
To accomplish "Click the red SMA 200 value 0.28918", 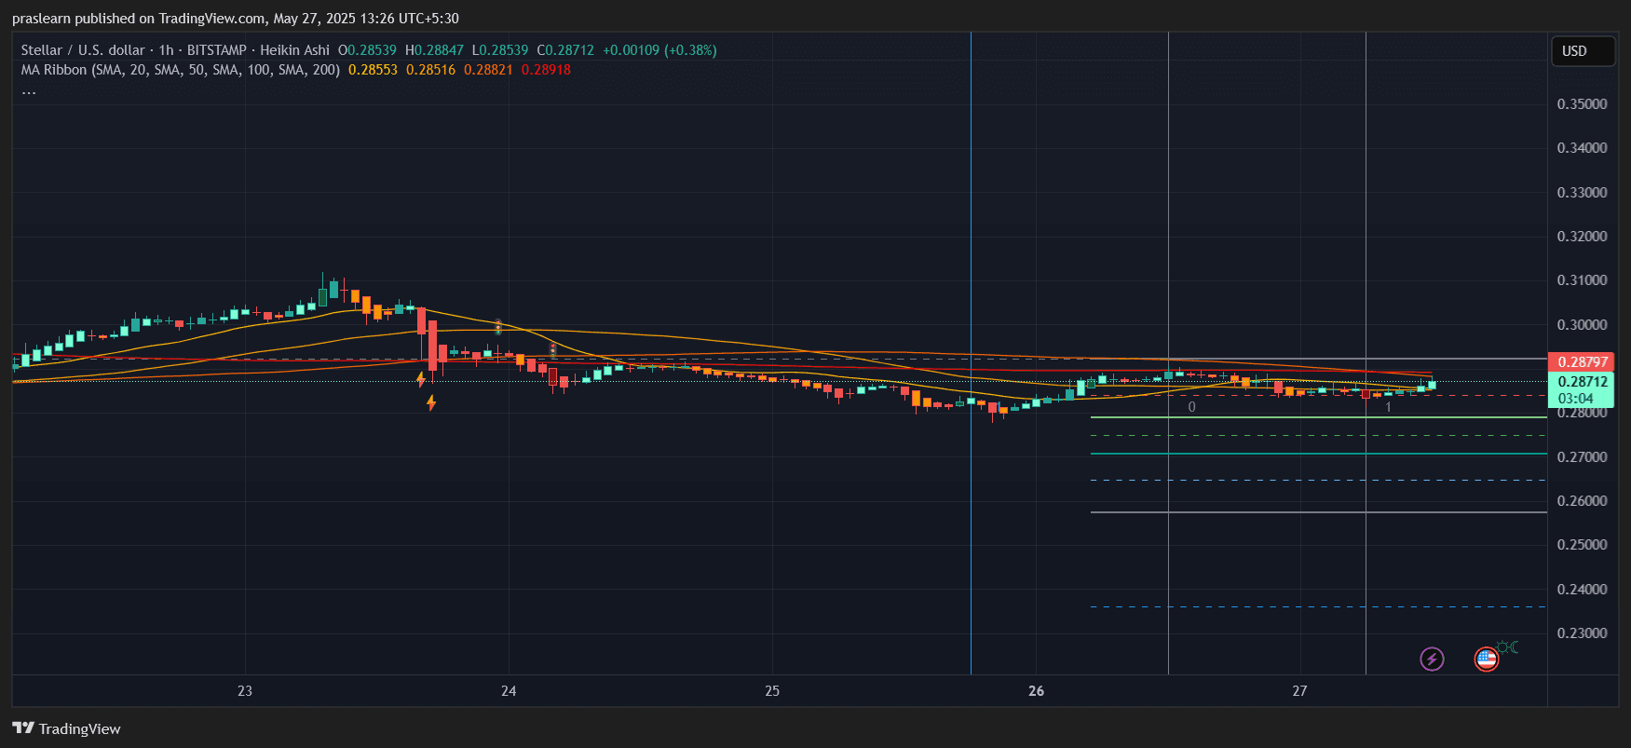I will point(546,70).
